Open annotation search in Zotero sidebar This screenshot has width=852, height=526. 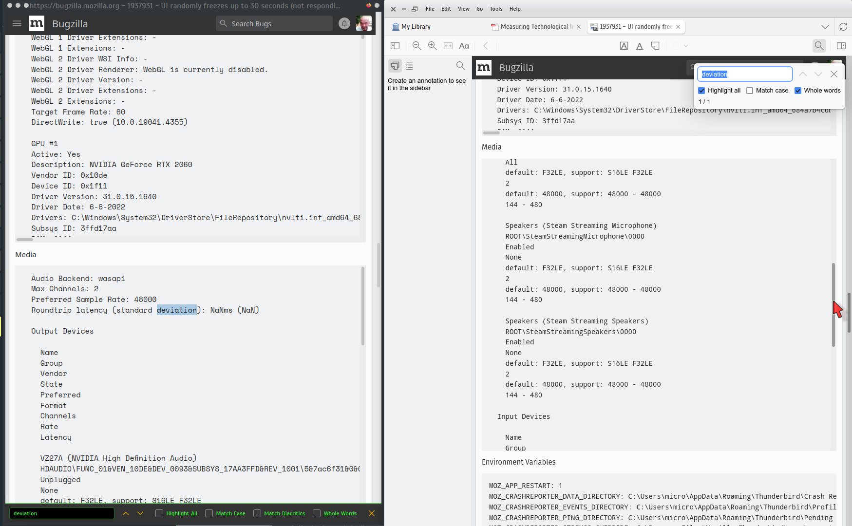pos(460,65)
